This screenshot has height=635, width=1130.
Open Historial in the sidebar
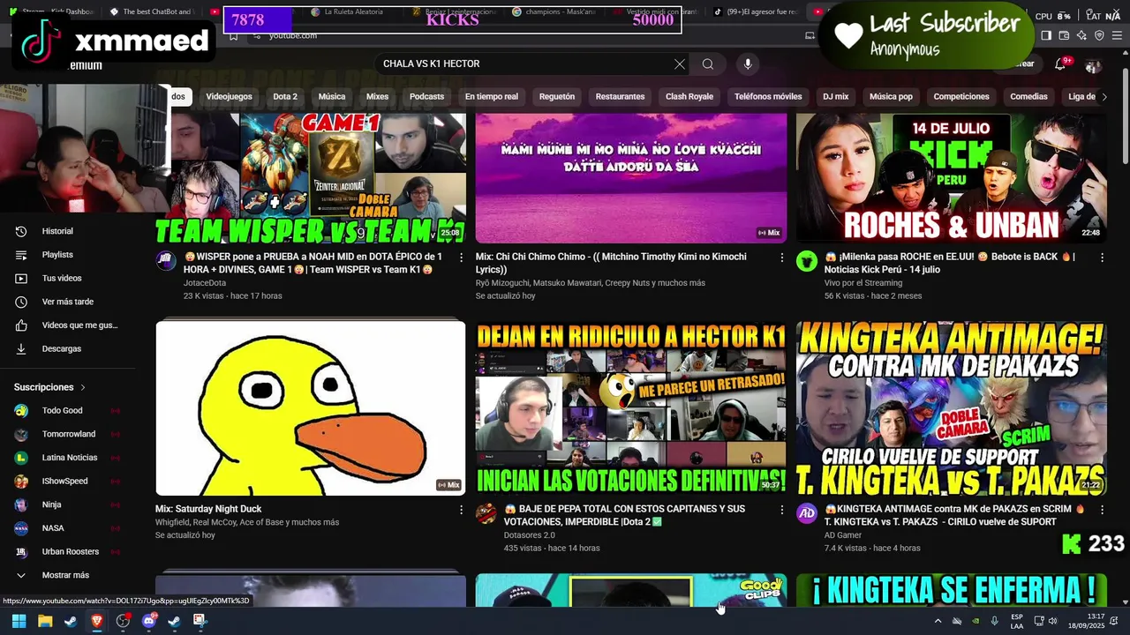pyautogui.click(x=67, y=231)
